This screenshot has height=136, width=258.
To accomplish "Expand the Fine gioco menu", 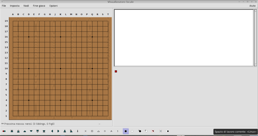I will tap(39, 6).
